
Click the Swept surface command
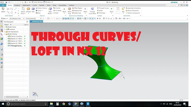[x=100, y=10]
